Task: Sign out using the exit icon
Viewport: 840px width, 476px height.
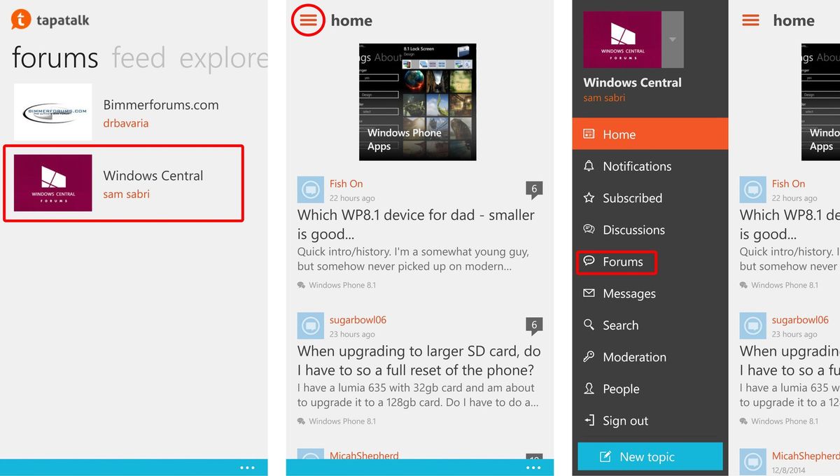Action: (x=589, y=420)
